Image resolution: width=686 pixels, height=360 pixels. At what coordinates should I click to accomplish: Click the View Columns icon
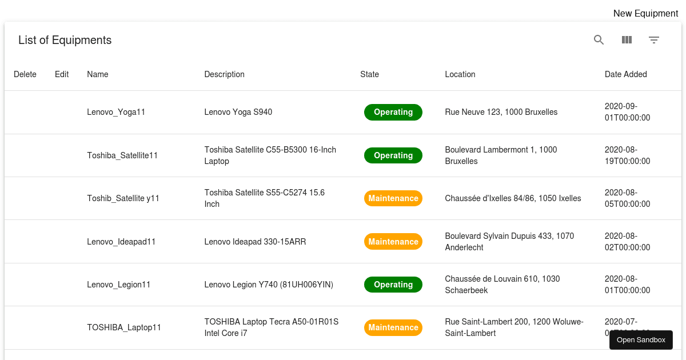pyautogui.click(x=627, y=40)
